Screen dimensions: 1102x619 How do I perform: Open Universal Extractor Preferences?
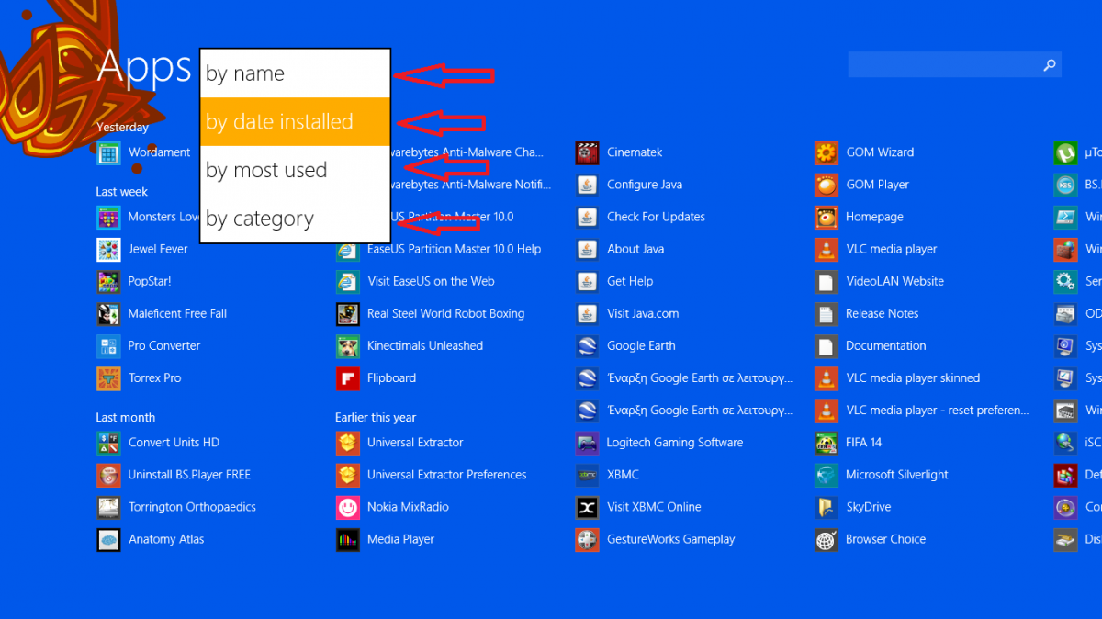pos(432,475)
